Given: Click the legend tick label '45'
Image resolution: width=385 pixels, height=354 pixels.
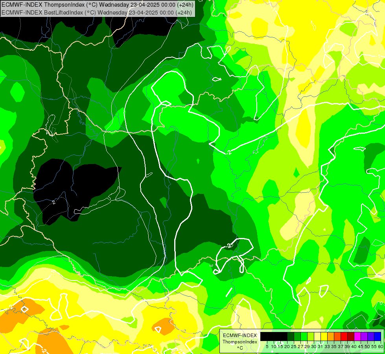Looking at the screenshot, I should point(361,347).
